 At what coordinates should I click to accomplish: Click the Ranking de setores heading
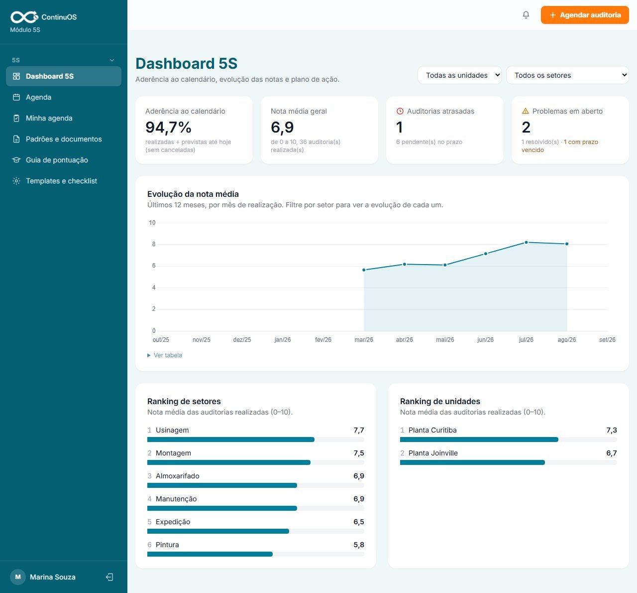tap(184, 401)
